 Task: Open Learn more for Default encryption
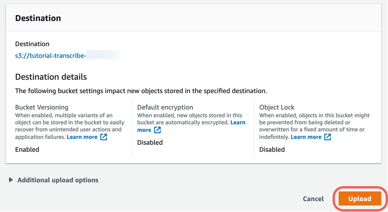click(191, 126)
